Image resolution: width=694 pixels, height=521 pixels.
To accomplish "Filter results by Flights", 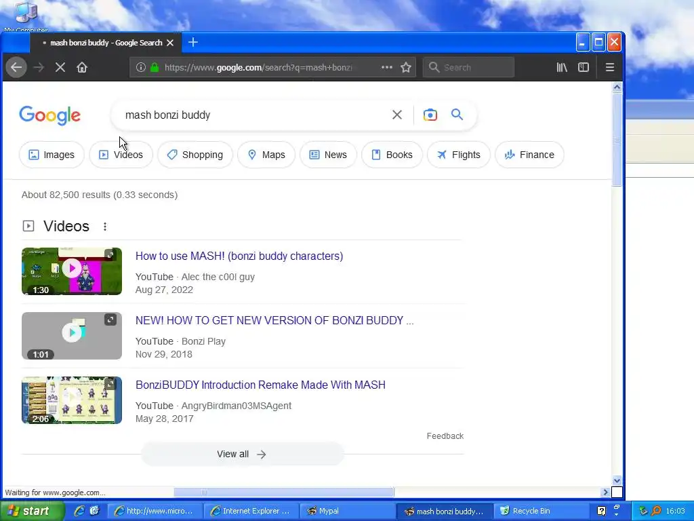I will (x=459, y=155).
